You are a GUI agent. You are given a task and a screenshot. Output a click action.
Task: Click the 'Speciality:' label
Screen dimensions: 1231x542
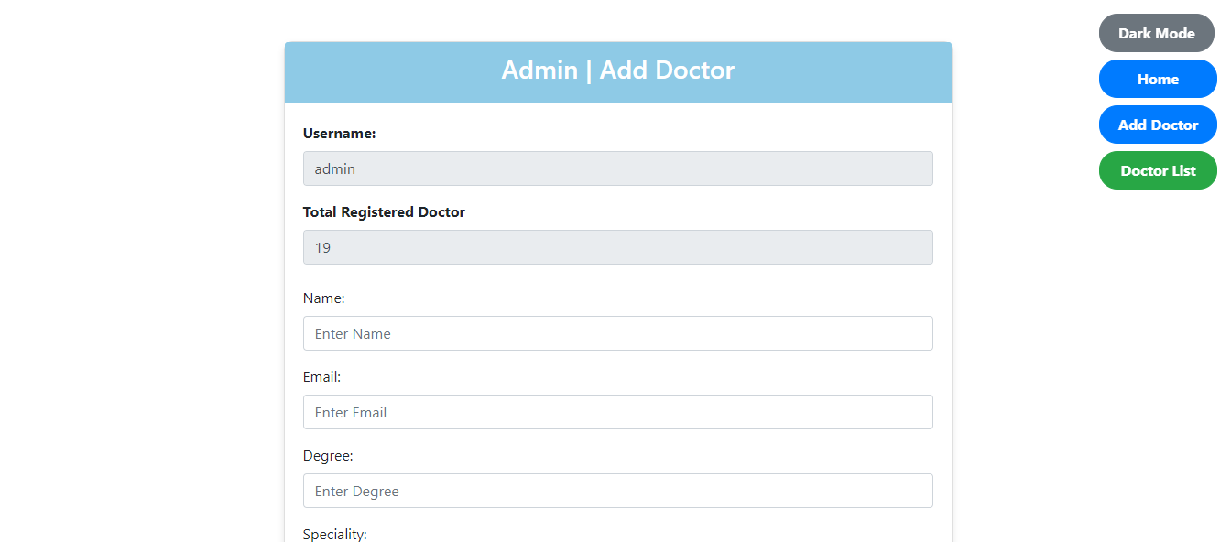click(x=335, y=534)
